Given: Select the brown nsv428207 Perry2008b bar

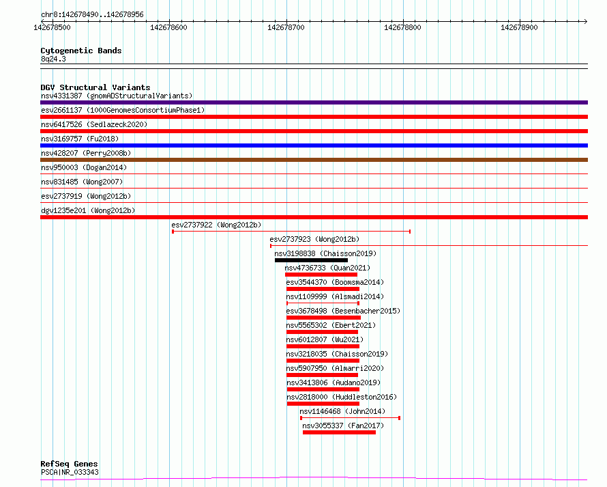Looking at the screenshot, I should (x=314, y=160).
